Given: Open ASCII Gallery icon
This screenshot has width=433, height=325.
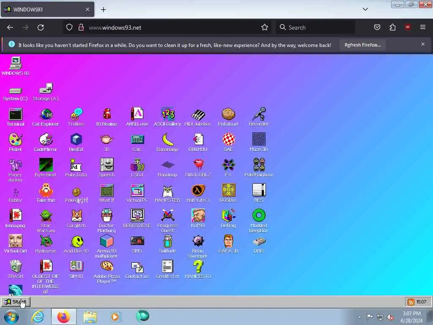Looking at the screenshot, I should point(167,117).
